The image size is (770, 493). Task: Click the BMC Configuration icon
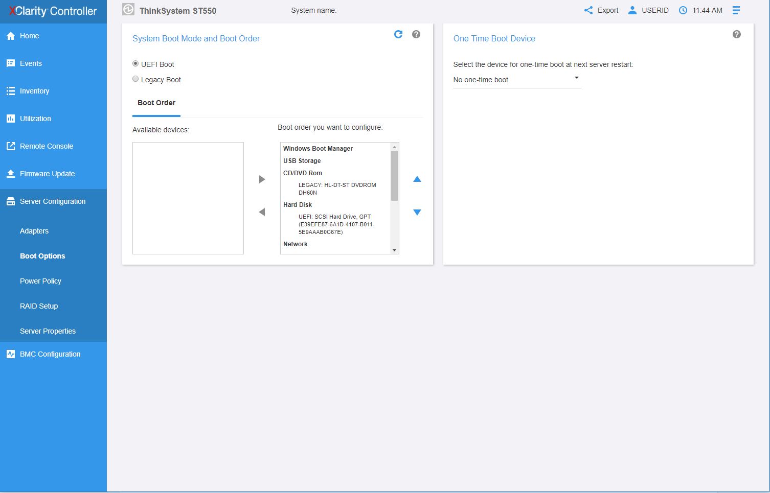[x=11, y=354]
